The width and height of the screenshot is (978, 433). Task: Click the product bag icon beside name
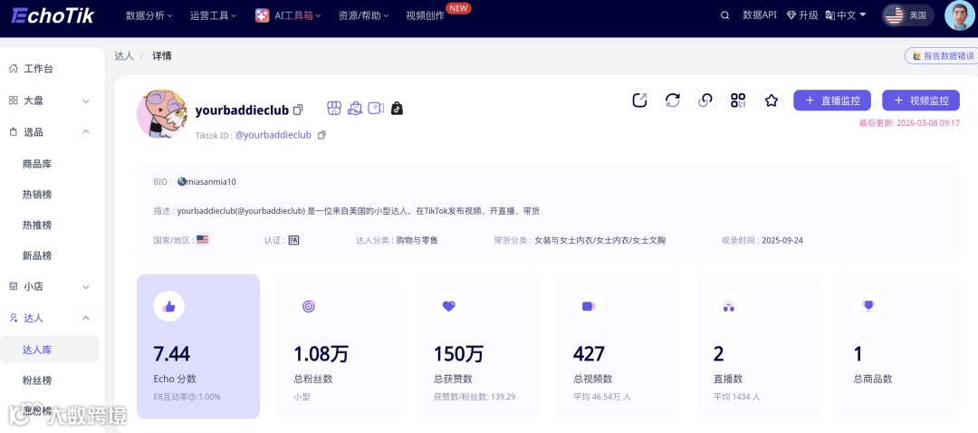pos(355,108)
